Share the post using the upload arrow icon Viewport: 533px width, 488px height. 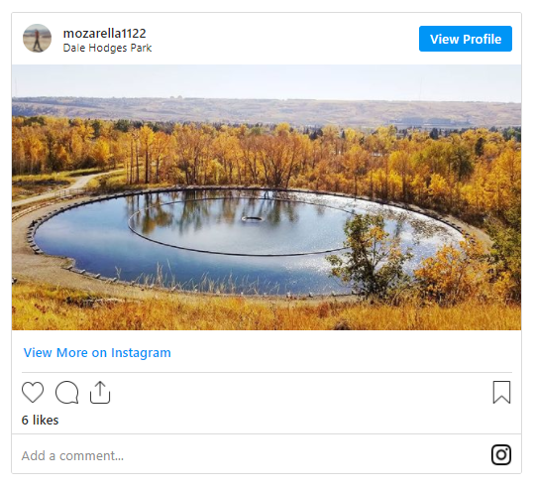tap(100, 393)
